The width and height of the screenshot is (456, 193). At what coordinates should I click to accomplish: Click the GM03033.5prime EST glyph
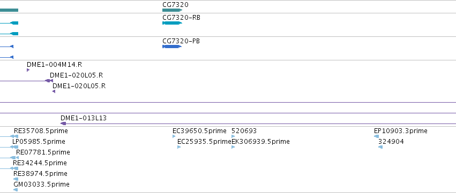[x=16, y=190]
